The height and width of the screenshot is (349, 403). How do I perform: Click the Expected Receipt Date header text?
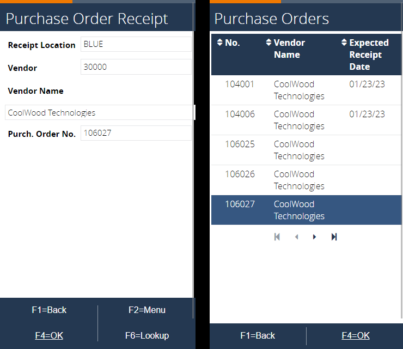coord(369,55)
